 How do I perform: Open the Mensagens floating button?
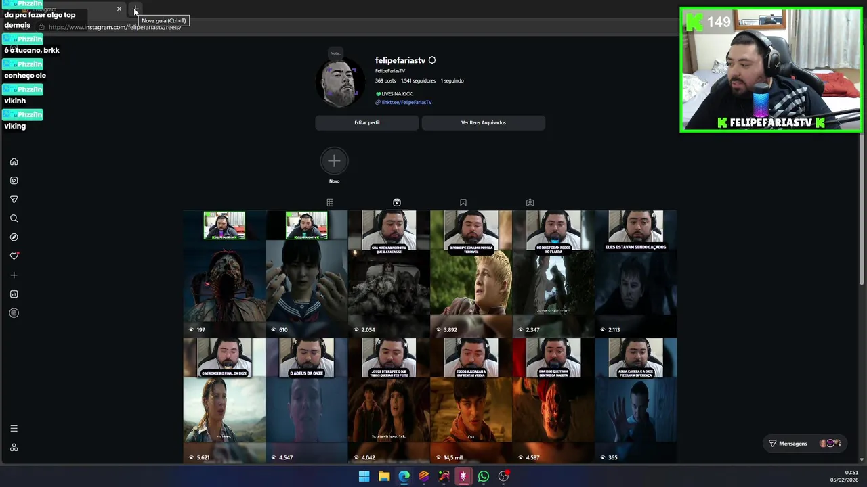804,444
